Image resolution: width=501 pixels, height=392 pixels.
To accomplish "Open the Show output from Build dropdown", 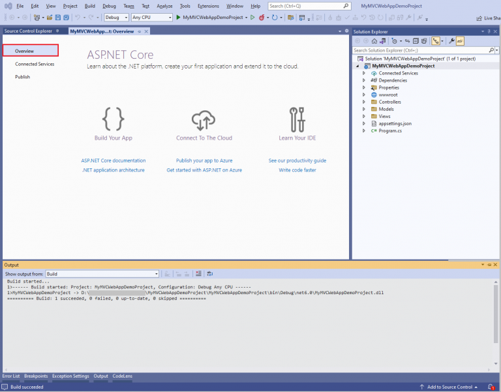I will (102, 274).
